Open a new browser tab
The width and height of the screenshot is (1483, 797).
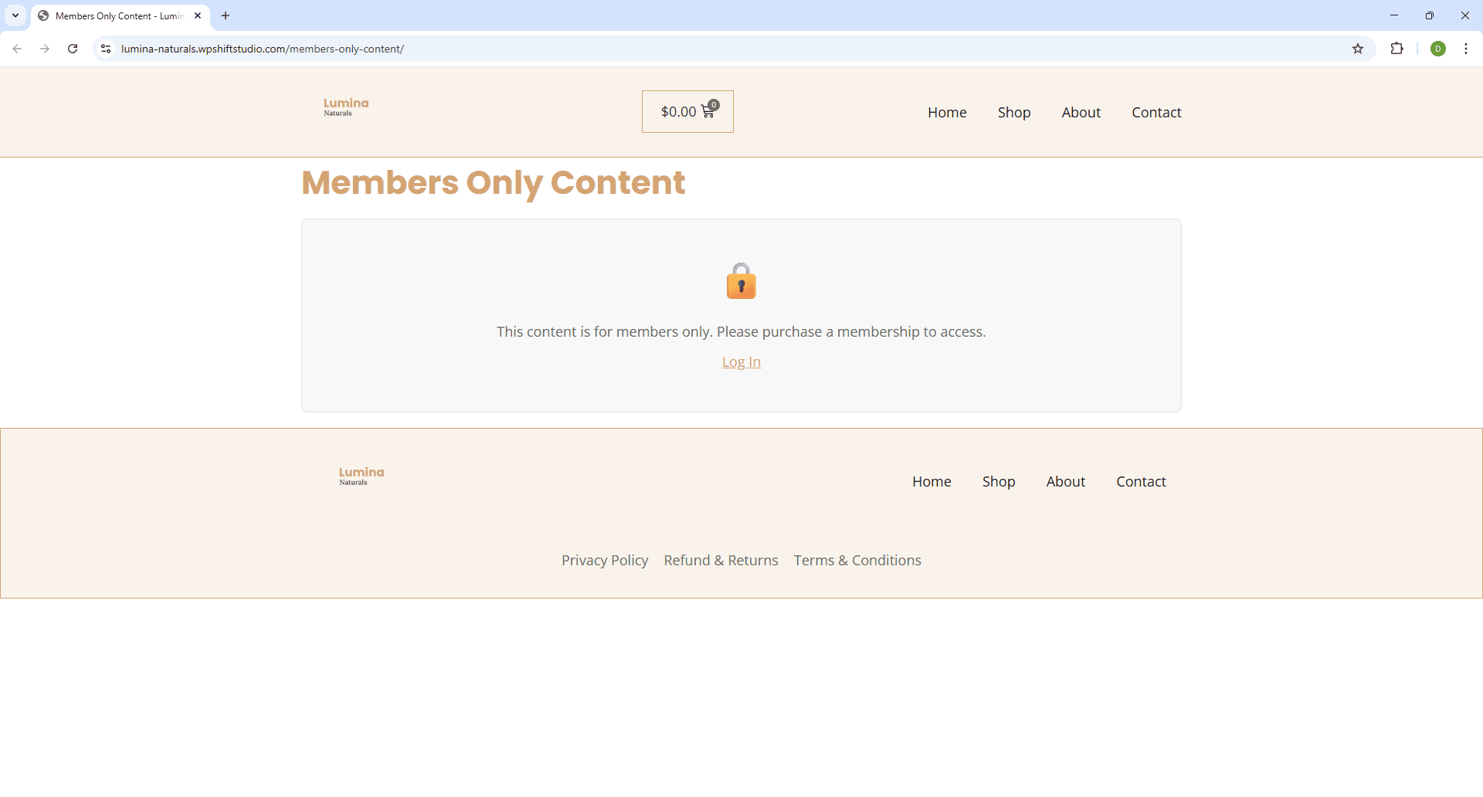point(226,15)
